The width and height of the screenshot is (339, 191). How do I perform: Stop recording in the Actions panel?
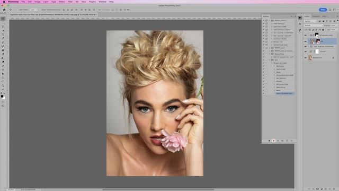[x=269, y=141]
